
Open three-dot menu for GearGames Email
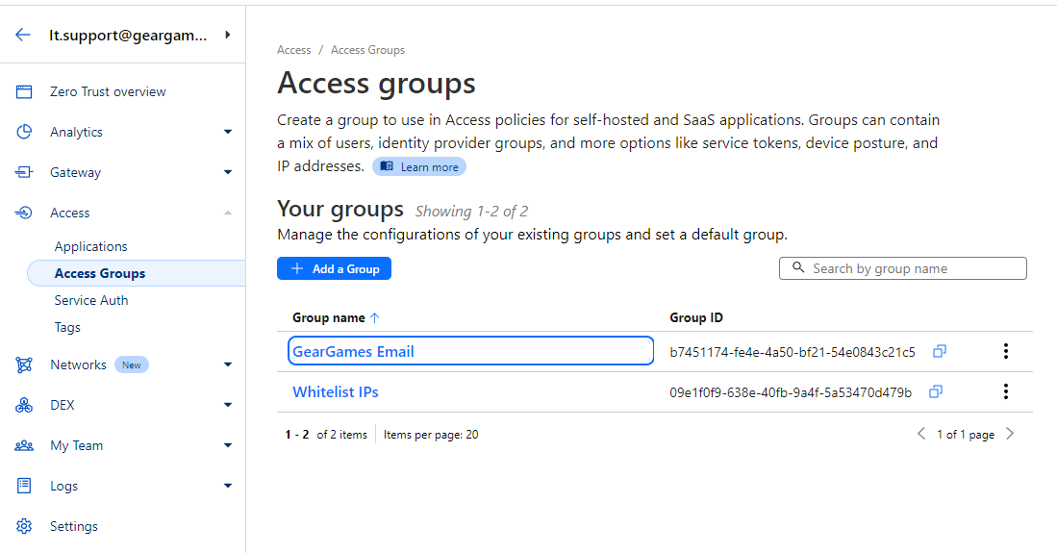(1006, 351)
